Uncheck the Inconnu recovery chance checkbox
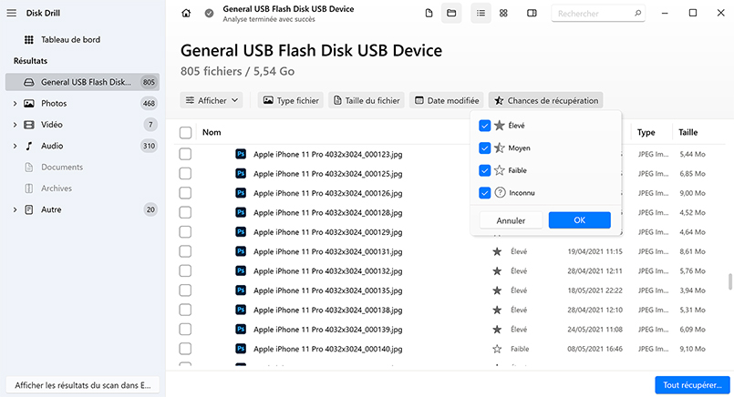Image resolution: width=734 pixels, height=397 pixels. click(485, 193)
